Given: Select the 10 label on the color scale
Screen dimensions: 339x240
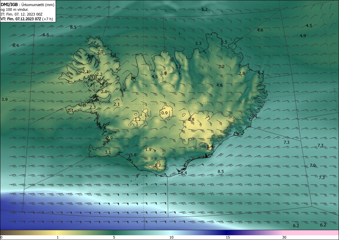Looking at the screenshot, I should pyautogui.click(x=172, y=238).
